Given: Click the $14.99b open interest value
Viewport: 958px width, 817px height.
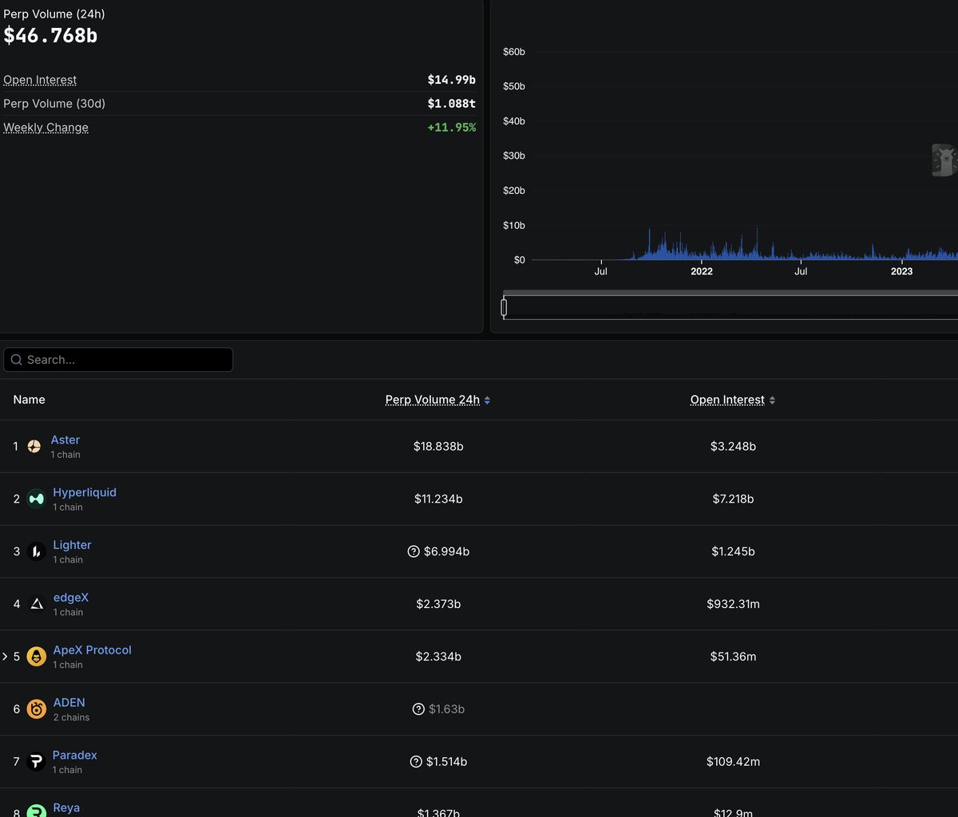Looking at the screenshot, I should pyautogui.click(x=451, y=80).
